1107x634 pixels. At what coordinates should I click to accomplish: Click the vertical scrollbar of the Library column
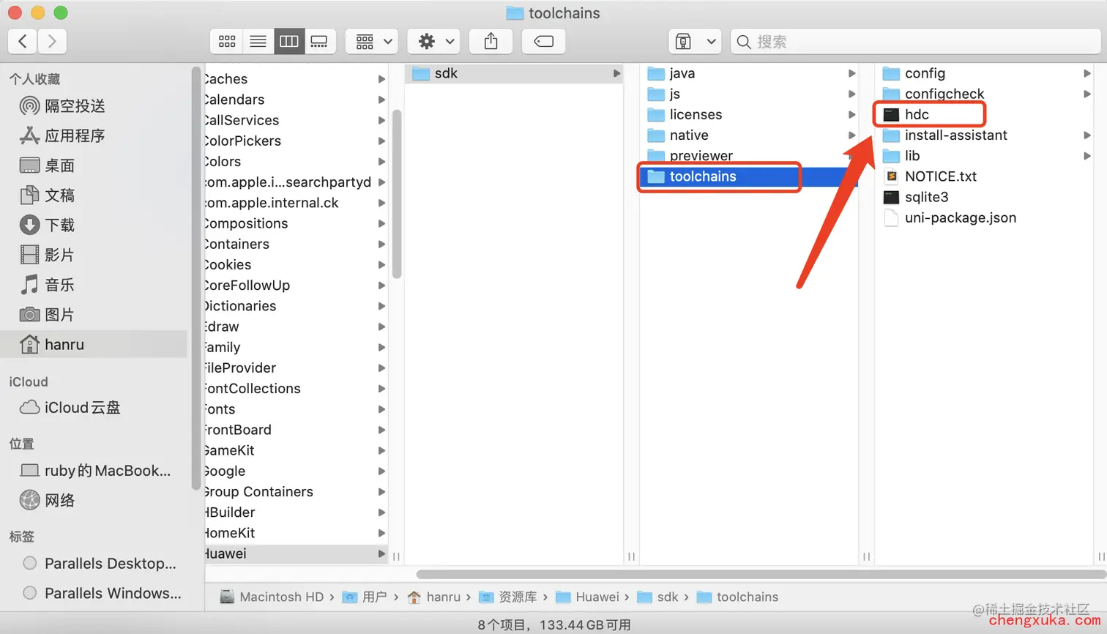coord(397,194)
